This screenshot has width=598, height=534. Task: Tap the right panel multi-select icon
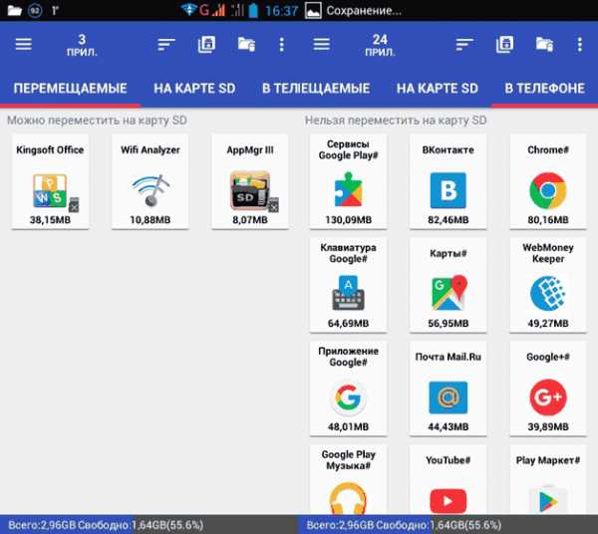coord(504,44)
